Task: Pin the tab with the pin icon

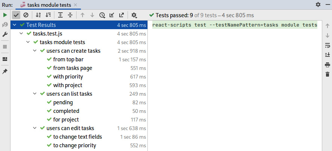Action: [x=5, y=71]
